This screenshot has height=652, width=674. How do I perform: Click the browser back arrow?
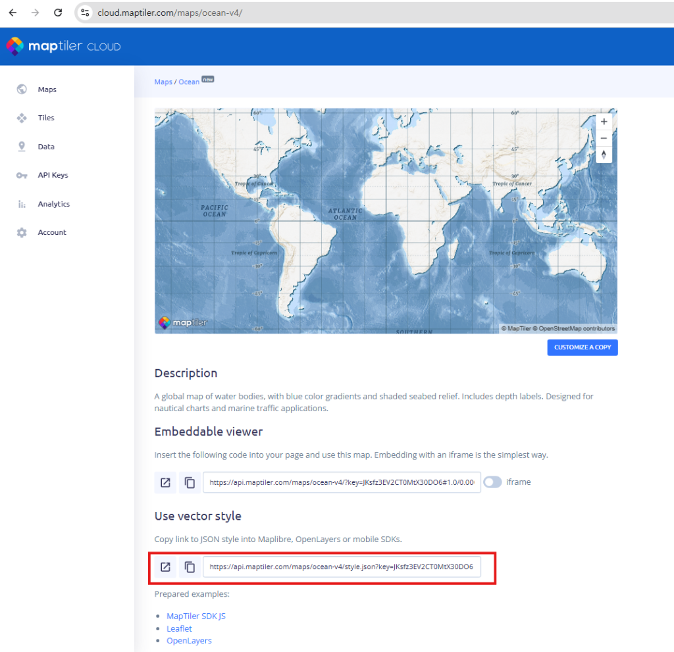click(13, 13)
